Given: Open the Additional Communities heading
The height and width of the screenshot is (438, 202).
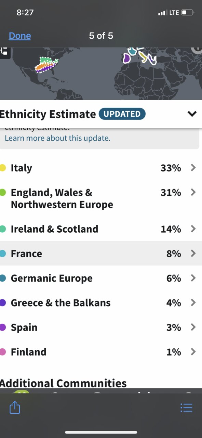Looking at the screenshot, I should pyautogui.click(x=63, y=383).
